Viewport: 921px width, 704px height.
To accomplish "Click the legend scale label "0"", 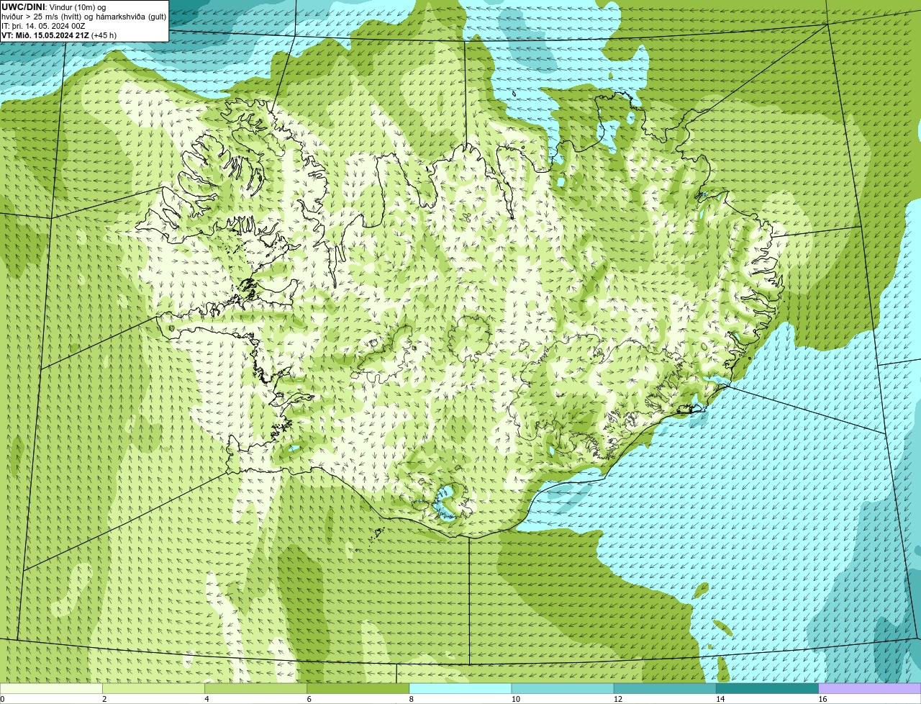I will coord(3,699).
